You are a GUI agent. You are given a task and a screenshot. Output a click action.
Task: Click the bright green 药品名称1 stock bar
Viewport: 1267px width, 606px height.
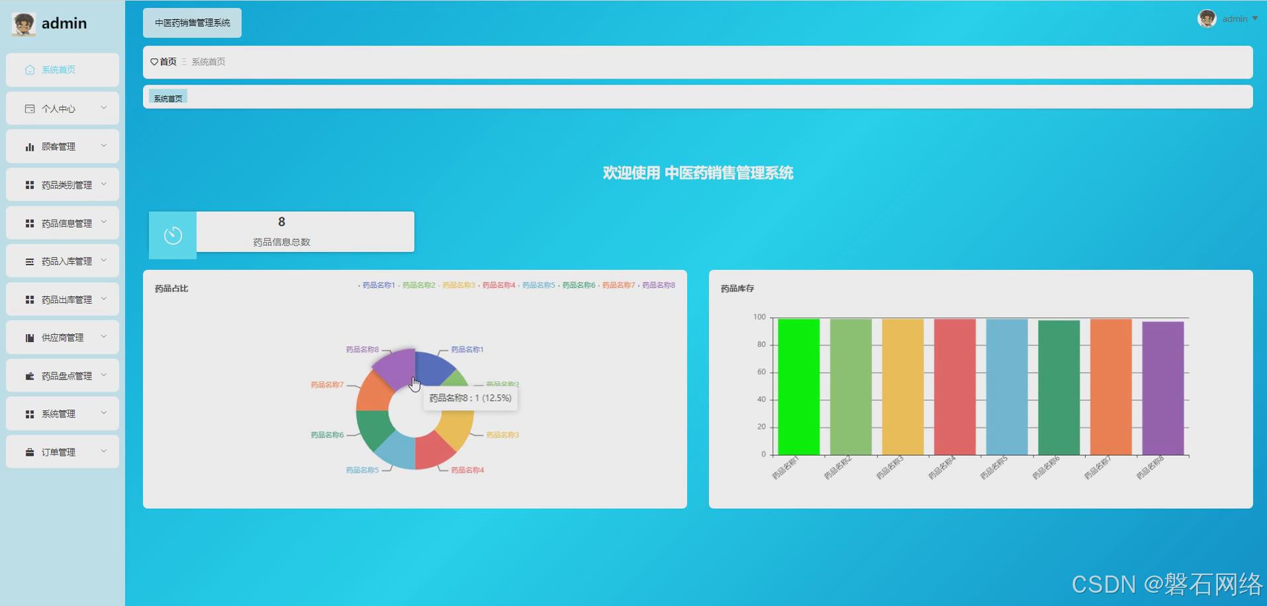798,387
